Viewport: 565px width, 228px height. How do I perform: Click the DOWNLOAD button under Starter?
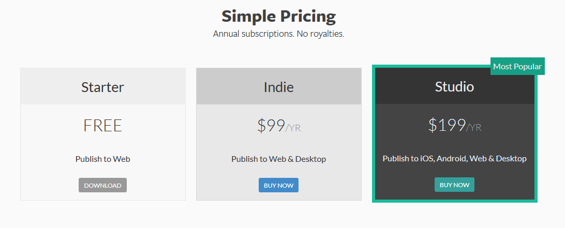point(102,185)
